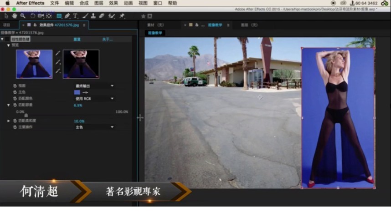Toggle stopwatch for 主色 property
The height and width of the screenshot is (217, 391).
(x=15, y=92)
